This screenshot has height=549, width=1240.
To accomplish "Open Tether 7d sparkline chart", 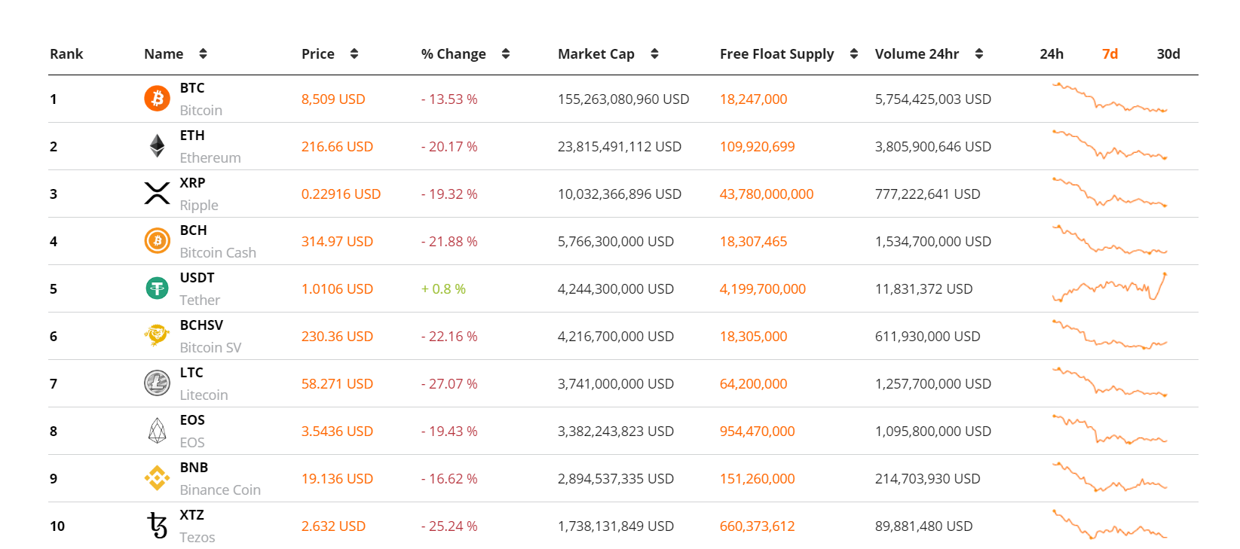I will pyautogui.click(x=1110, y=287).
